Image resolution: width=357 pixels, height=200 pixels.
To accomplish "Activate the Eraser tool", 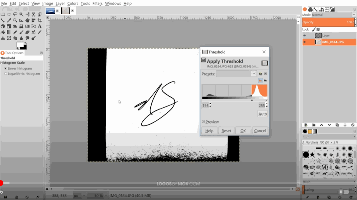I will 27,32.
